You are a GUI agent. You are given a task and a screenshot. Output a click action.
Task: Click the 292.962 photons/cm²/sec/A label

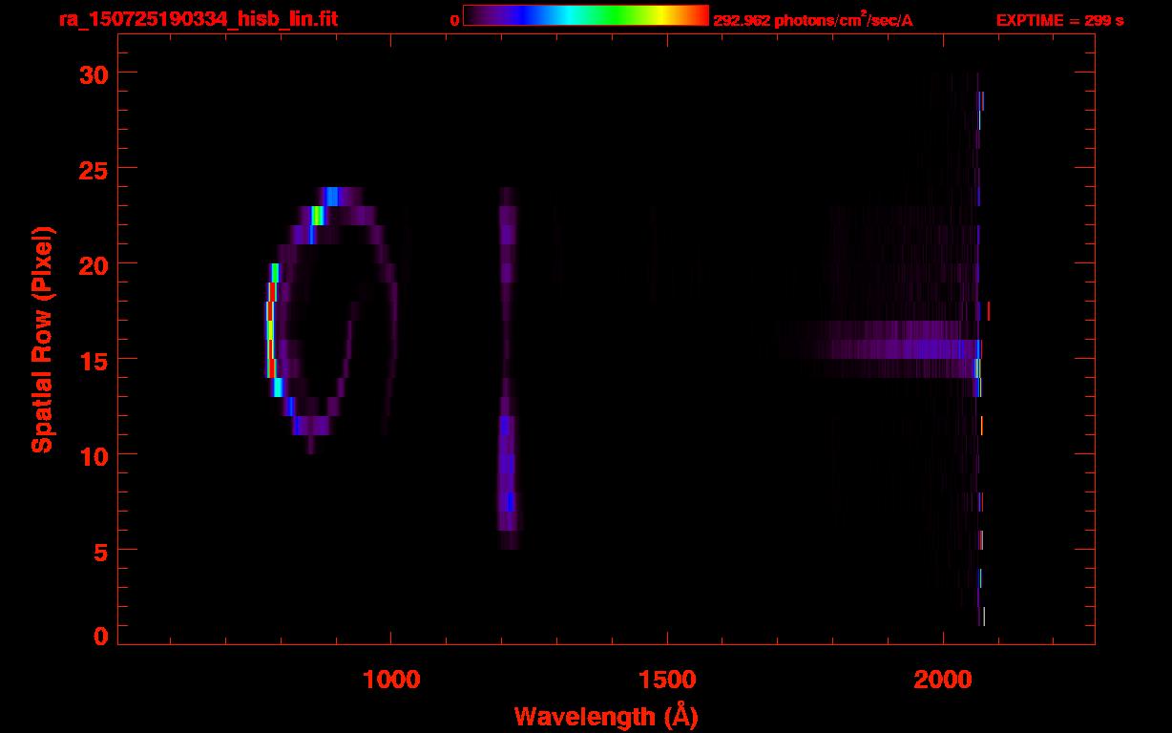coord(813,20)
